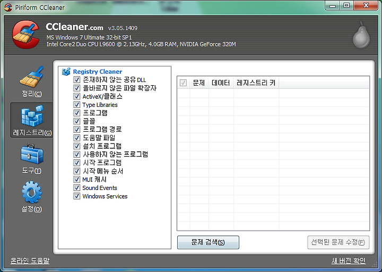
Task: Click the title bar CCleaner icon
Action: (x=8, y=7)
